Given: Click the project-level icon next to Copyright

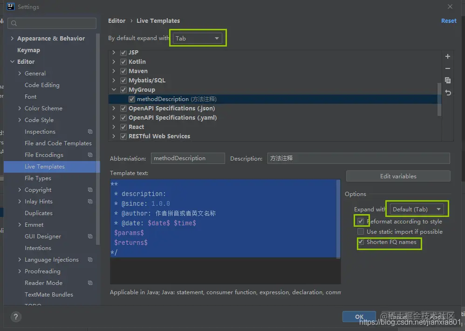Looking at the screenshot, I should pos(90,189).
